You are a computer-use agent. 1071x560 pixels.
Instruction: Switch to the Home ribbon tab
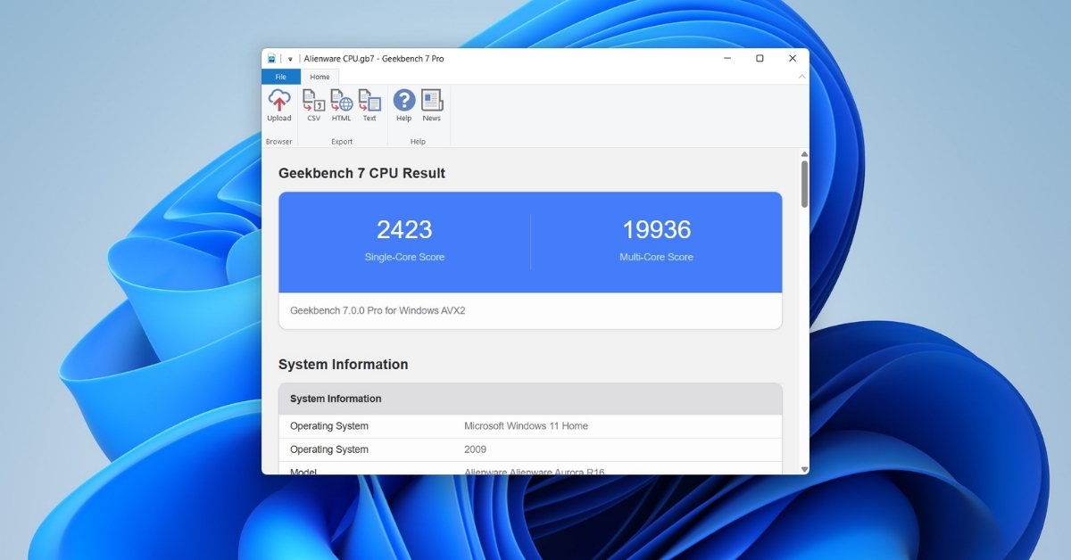320,77
